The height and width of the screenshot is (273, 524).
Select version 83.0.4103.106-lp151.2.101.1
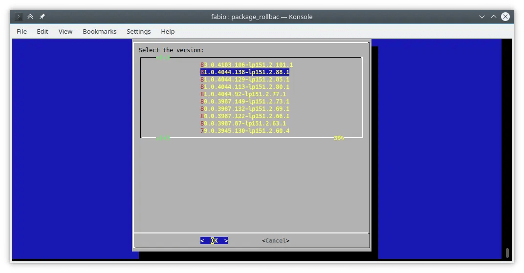[247, 65]
